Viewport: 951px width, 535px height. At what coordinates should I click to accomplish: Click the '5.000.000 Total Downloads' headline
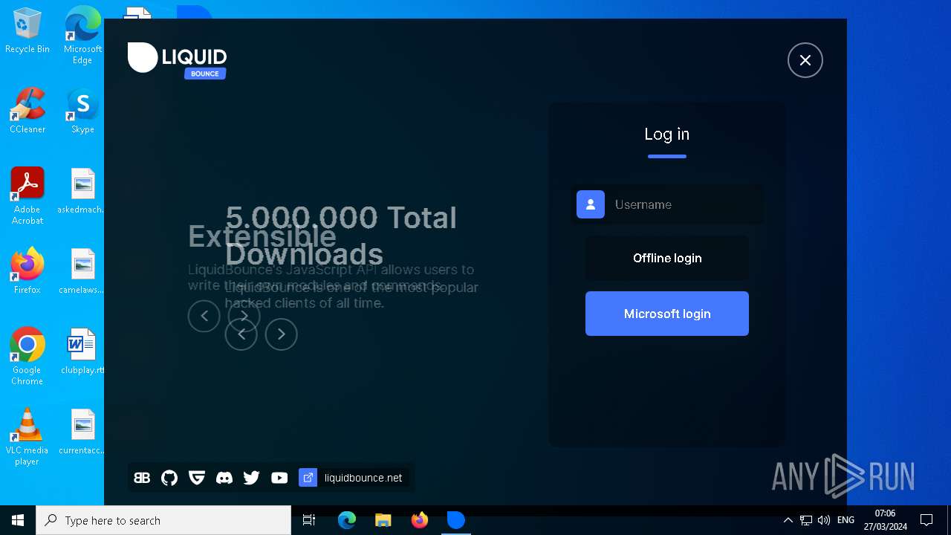(x=340, y=236)
